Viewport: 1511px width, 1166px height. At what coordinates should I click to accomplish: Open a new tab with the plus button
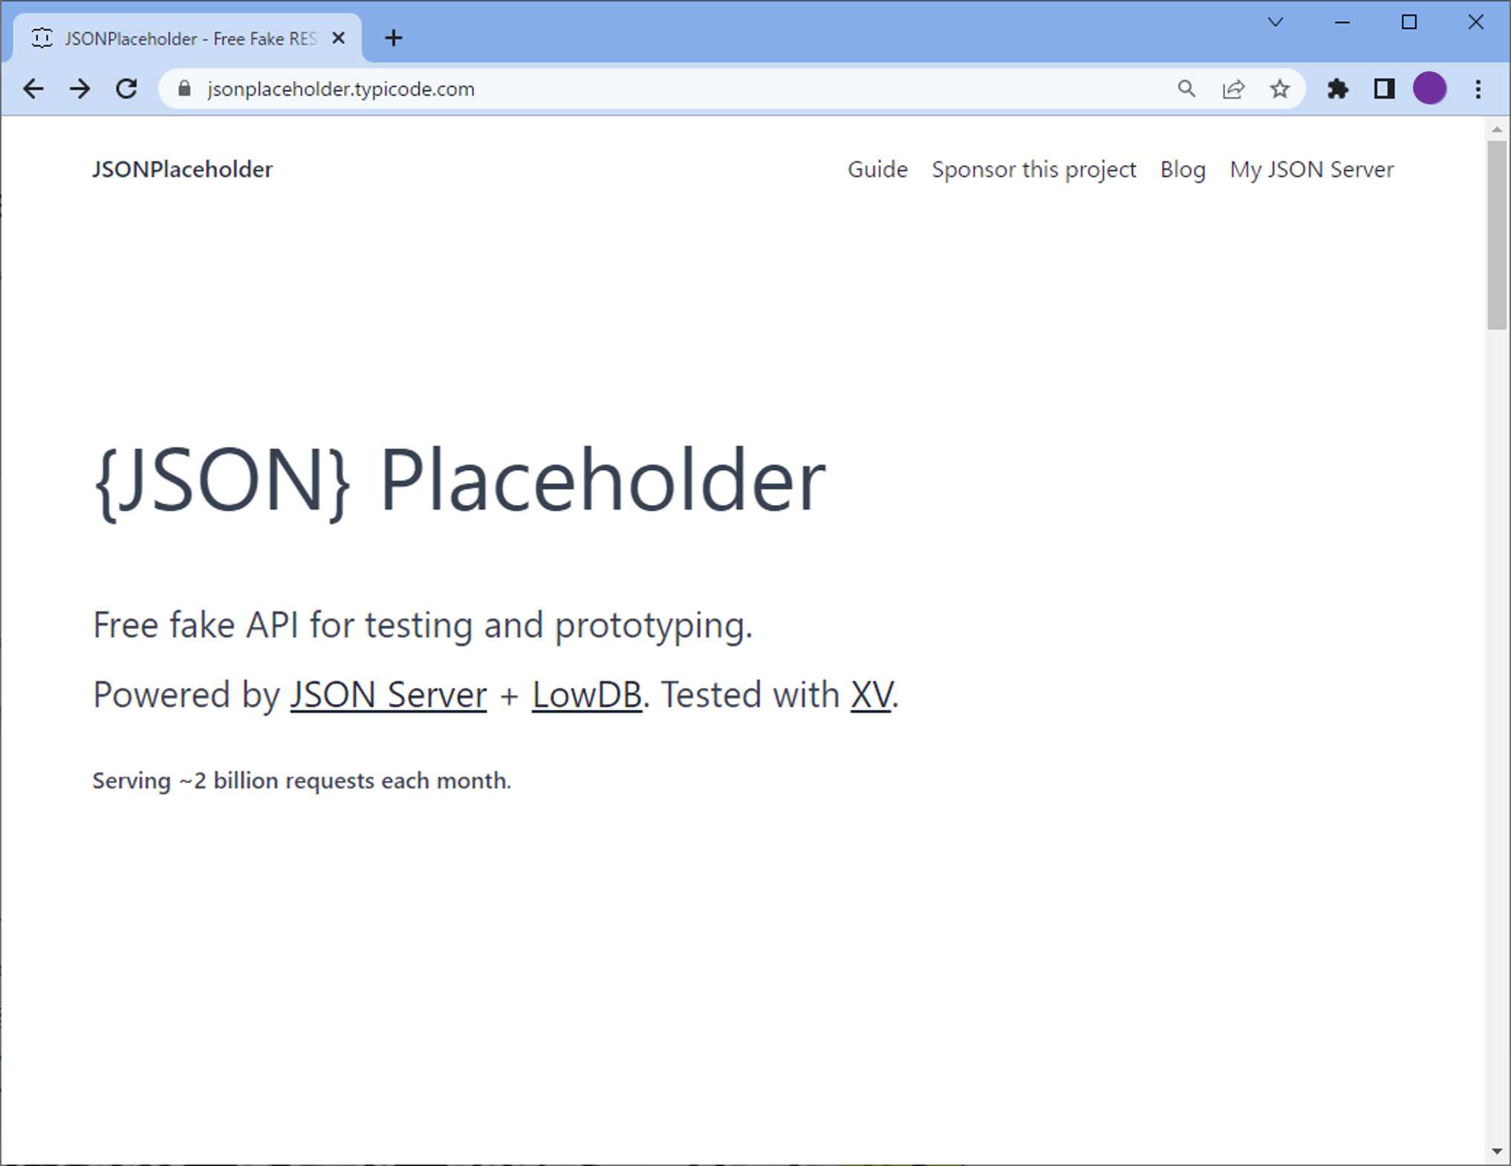click(394, 38)
